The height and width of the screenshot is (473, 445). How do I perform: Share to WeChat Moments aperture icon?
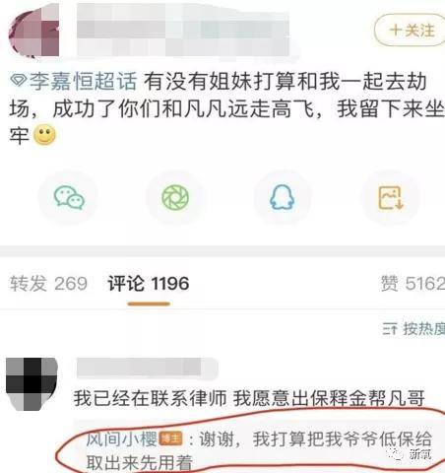[175, 197]
